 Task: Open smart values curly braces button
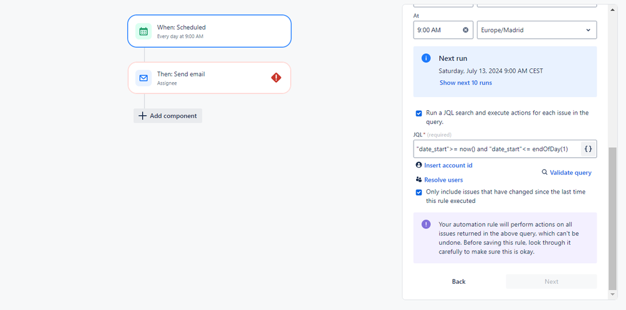coord(588,149)
